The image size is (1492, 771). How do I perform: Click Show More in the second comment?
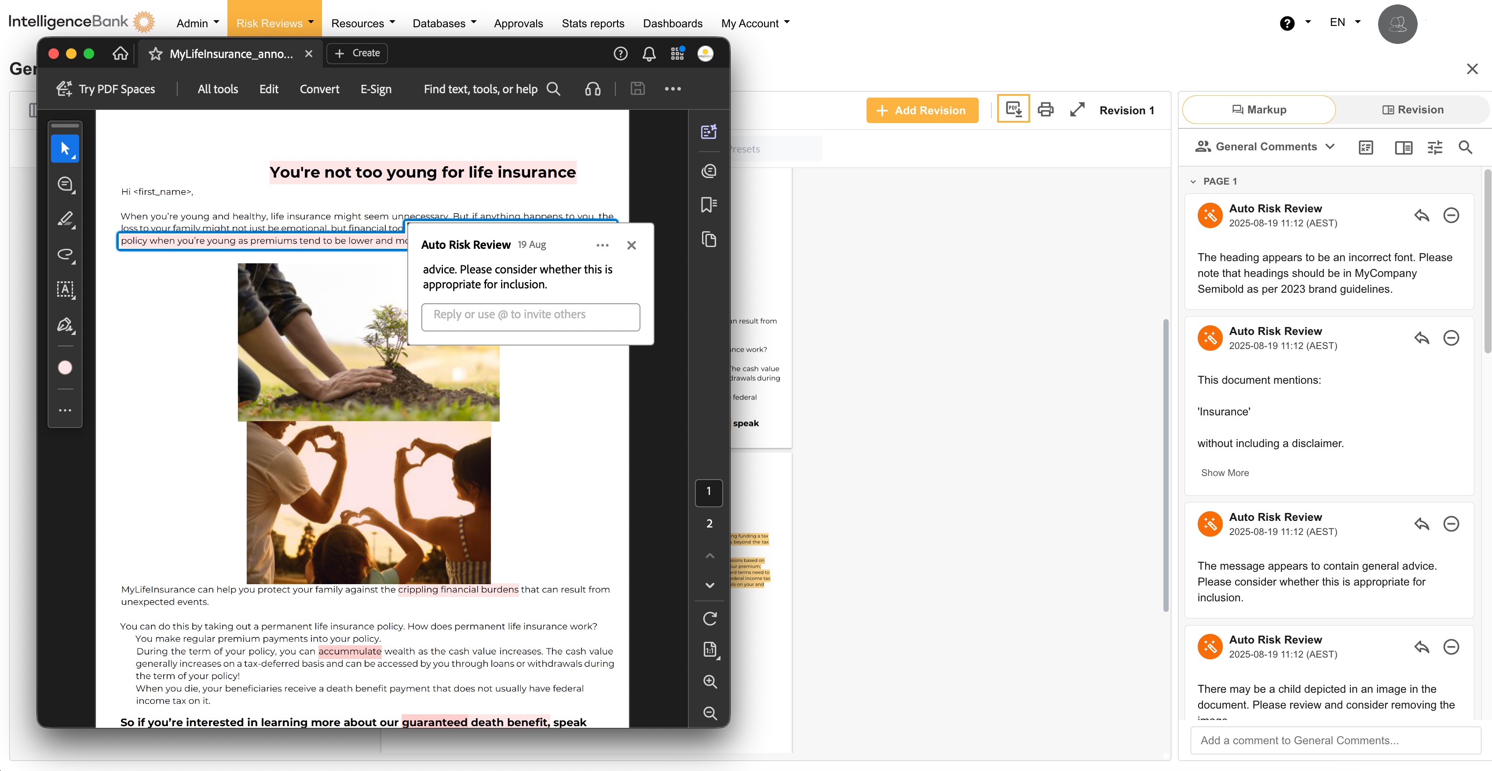1225,473
